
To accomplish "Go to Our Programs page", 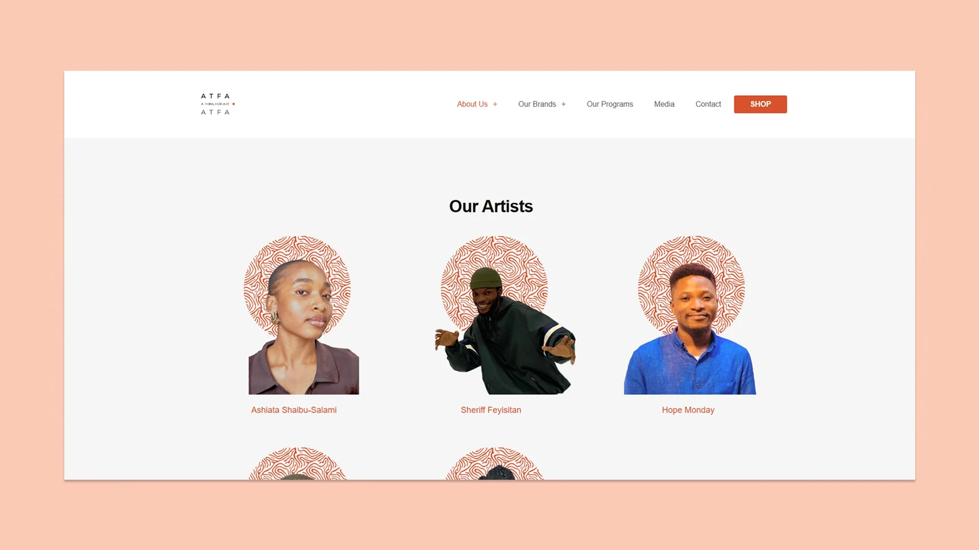I will (610, 104).
